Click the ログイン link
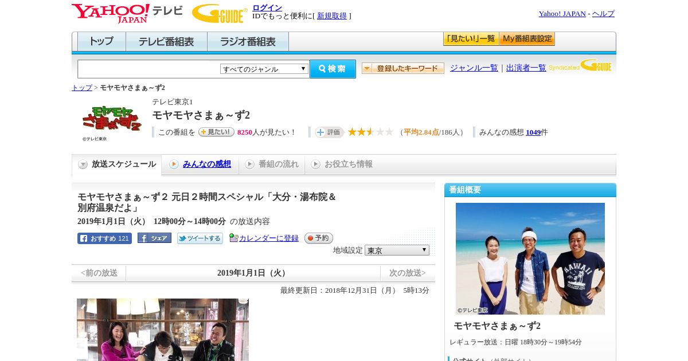The image size is (688, 361). click(x=267, y=7)
